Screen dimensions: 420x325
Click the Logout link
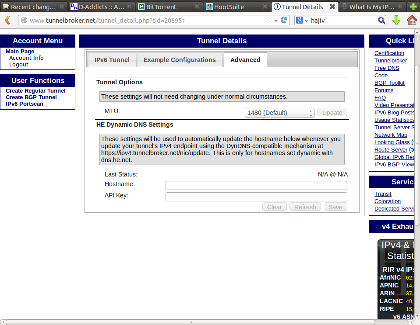click(x=19, y=64)
